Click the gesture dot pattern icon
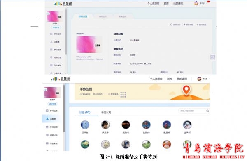The width and height of the screenshot is (247, 161). [123, 95]
